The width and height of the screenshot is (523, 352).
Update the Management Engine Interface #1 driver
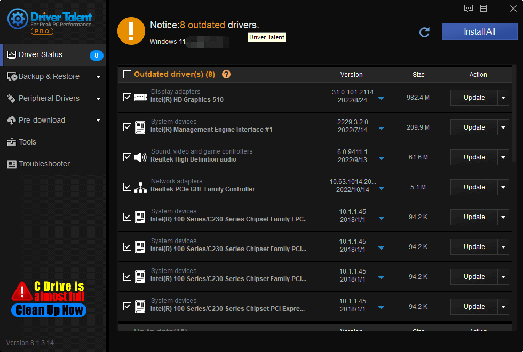tap(474, 127)
